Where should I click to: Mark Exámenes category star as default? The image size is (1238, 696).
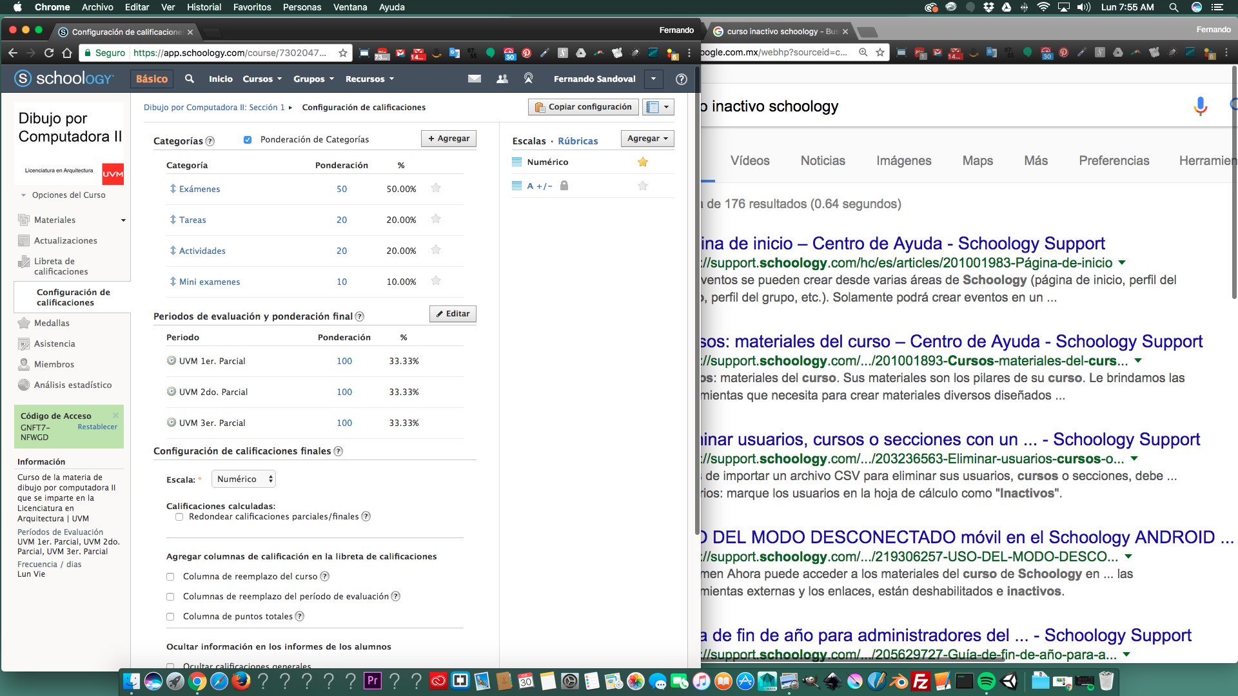pos(436,188)
